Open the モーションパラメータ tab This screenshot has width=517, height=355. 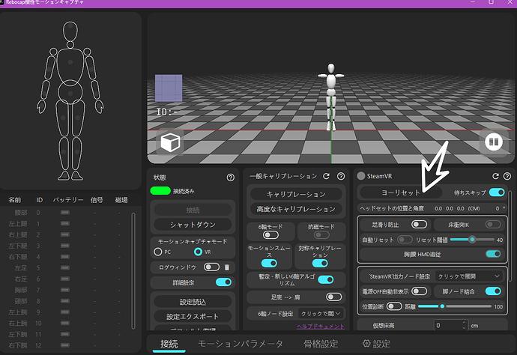(241, 344)
